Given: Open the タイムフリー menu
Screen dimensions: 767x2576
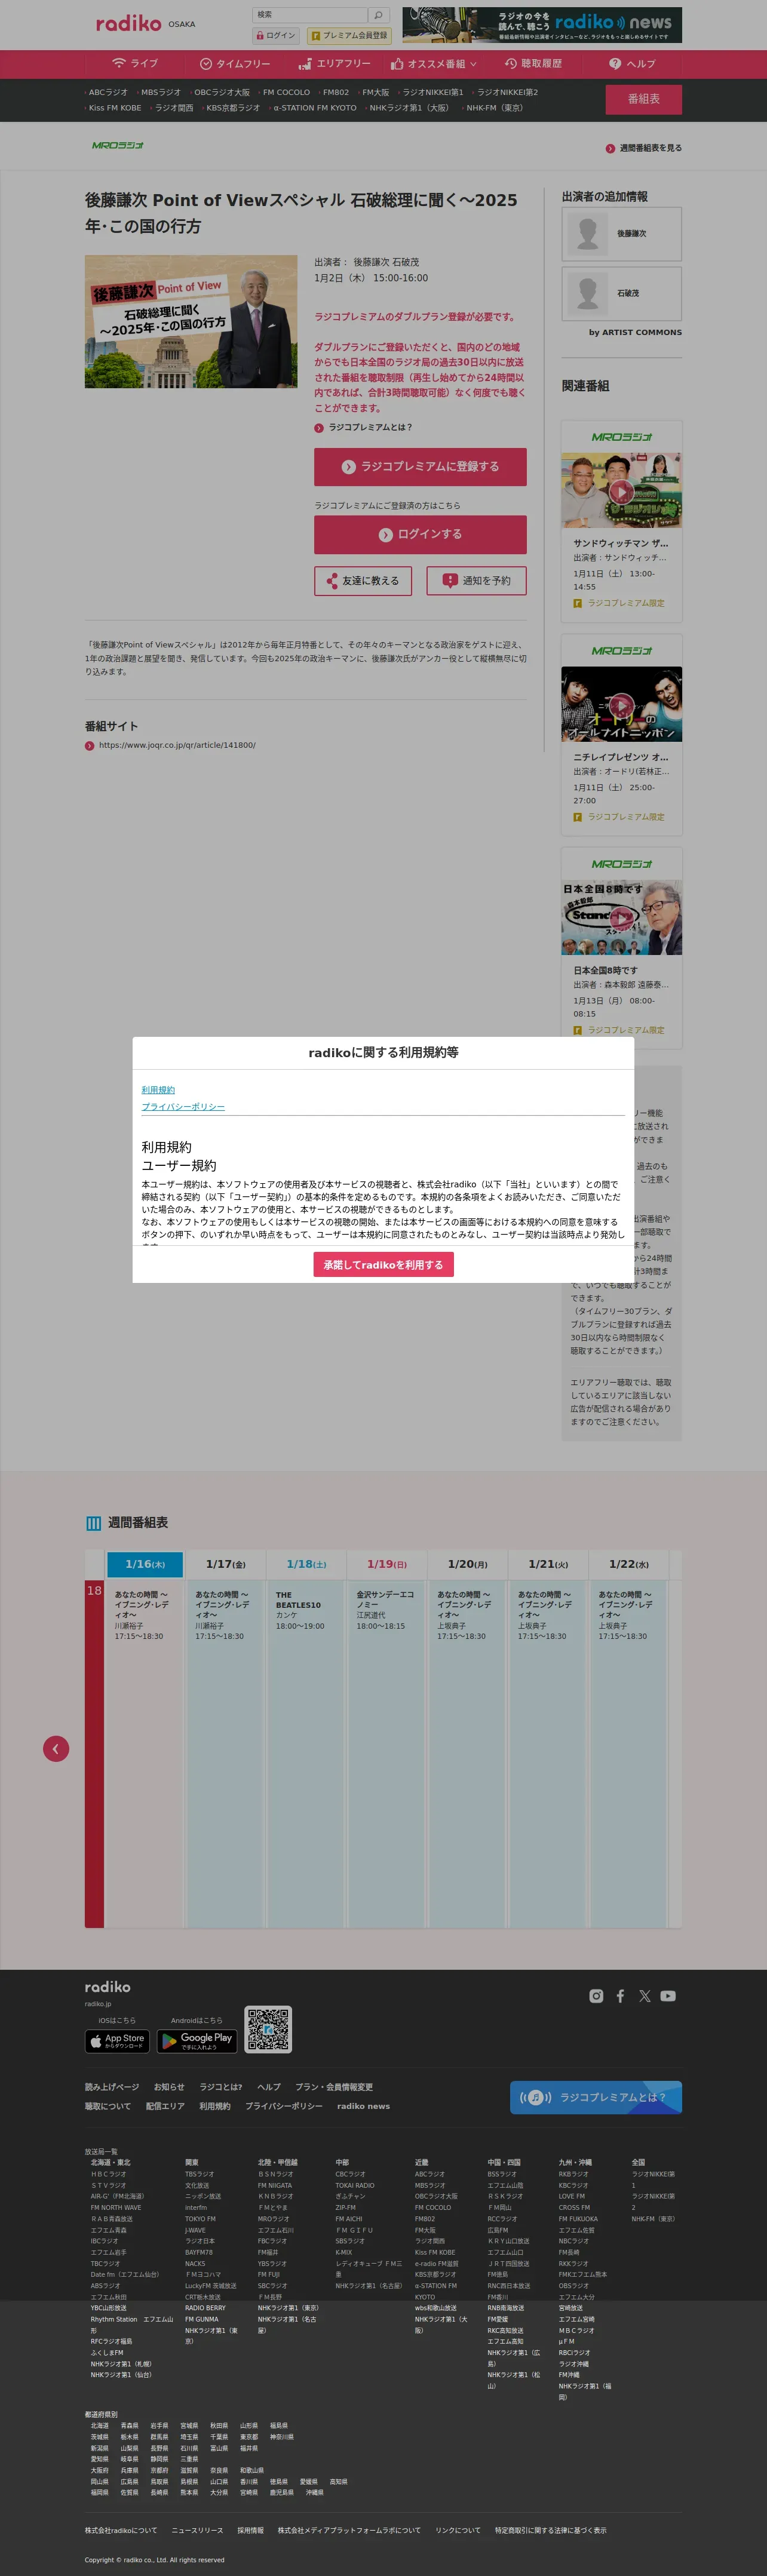Looking at the screenshot, I should pos(235,64).
